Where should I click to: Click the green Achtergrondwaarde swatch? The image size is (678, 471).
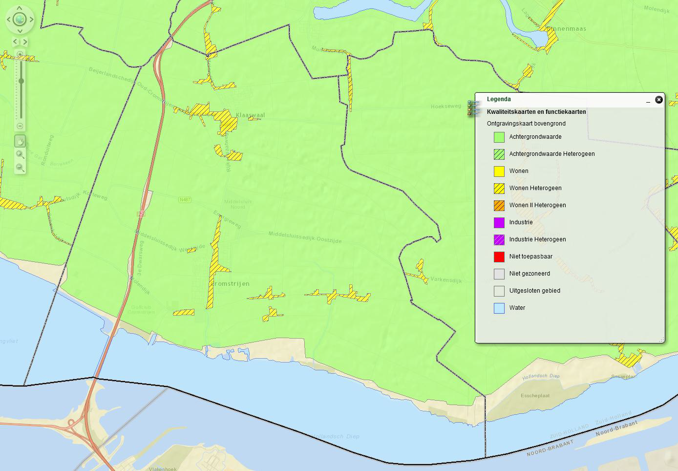pyautogui.click(x=499, y=137)
